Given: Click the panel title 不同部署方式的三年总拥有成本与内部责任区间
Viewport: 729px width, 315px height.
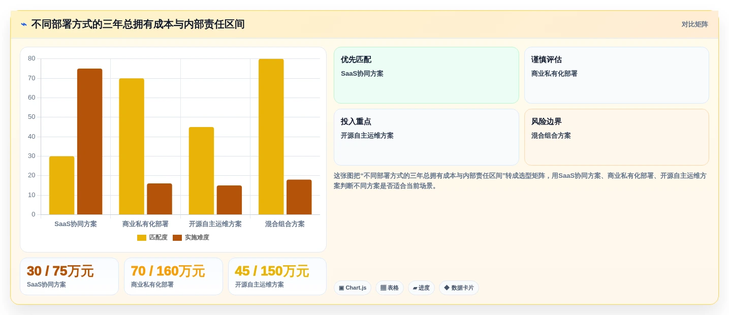Looking at the screenshot, I should click(x=138, y=24).
